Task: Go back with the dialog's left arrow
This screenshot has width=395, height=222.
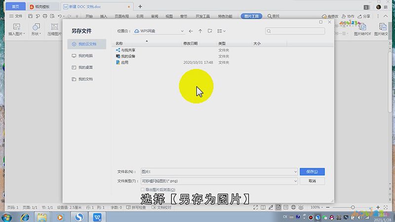Action: pyautogui.click(x=191, y=31)
